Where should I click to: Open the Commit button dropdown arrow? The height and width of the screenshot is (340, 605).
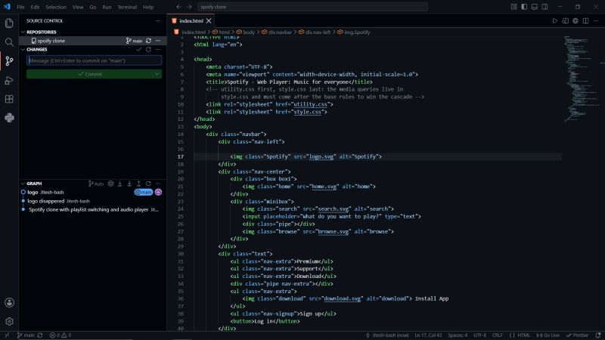click(157, 74)
